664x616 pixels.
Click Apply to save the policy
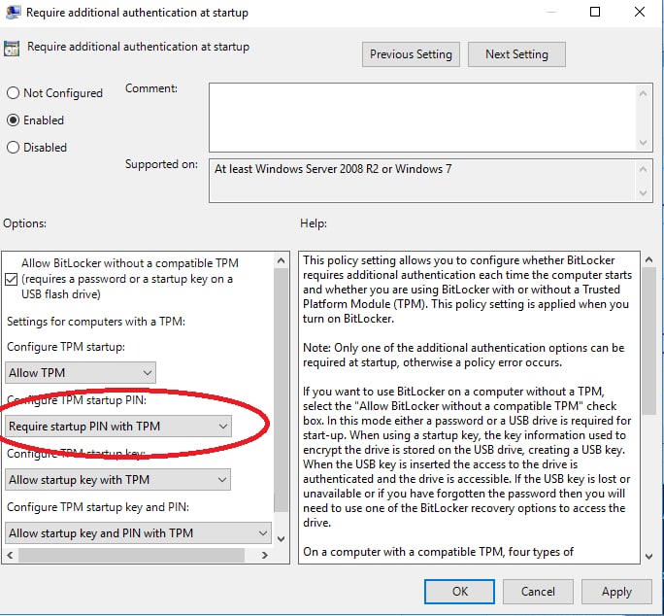pyautogui.click(x=616, y=592)
